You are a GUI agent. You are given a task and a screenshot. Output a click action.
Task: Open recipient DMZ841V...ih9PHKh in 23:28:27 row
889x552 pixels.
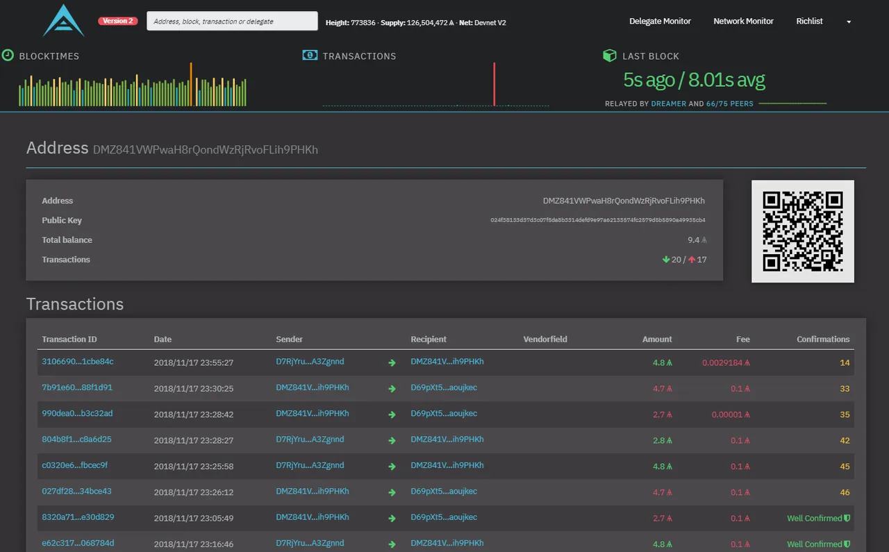coord(447,440)
